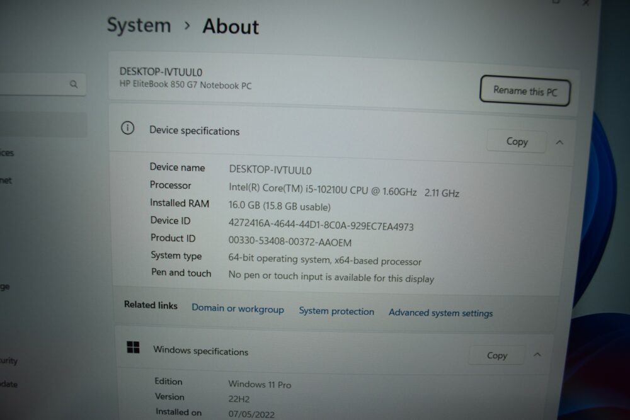The image size is (630, 420).
Task: Copy the Windows specifications
Action: [496, 355]
